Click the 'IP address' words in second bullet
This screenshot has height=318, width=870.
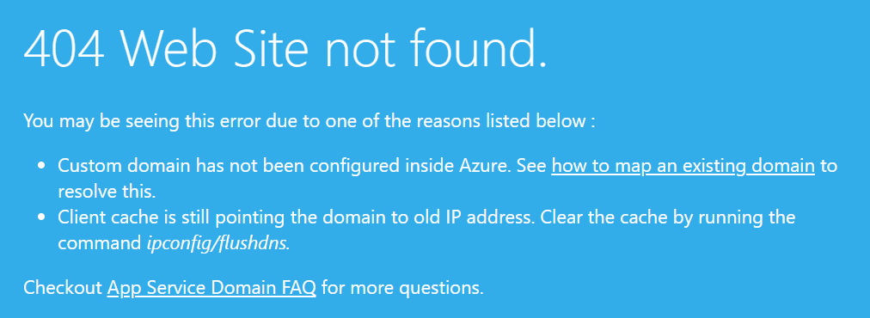pyautogui.click(x=493, y=217)
